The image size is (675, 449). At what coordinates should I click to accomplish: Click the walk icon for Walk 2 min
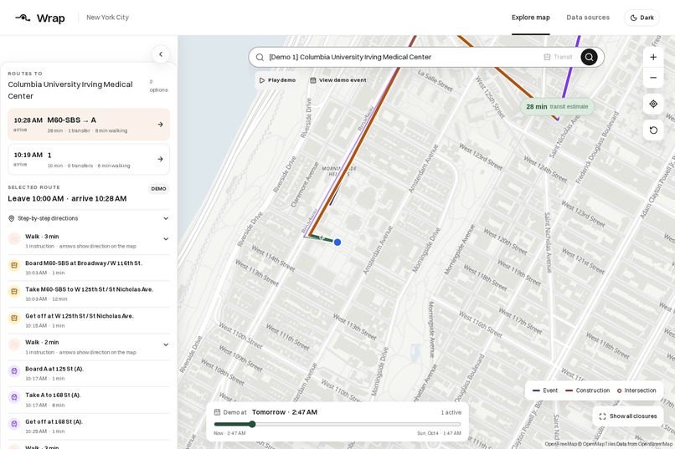pyautogui.click(x=14, y=344)
